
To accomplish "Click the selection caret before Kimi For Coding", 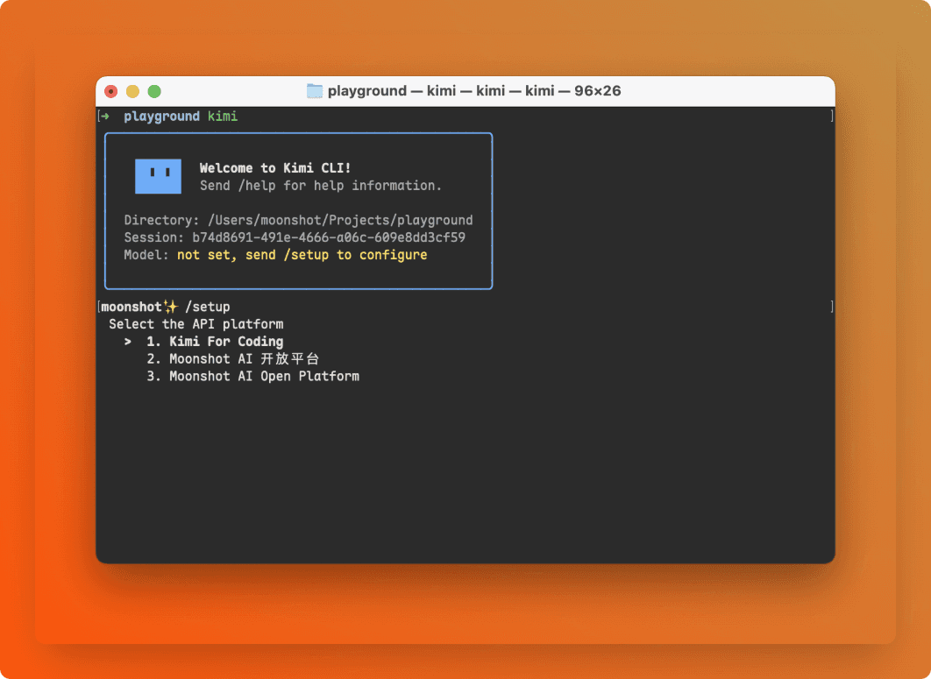I will point(128,341).
